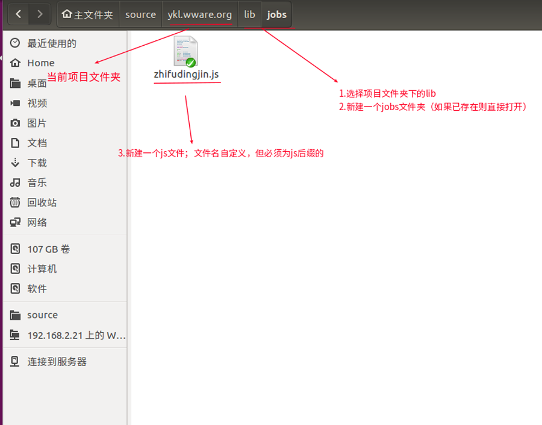Click the 107 GB 卷 drive icon
Image resolution: width=542 pixels, height=425 pixels.
(15, 249)
